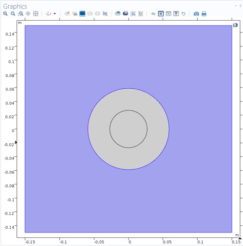Click the Hide Selected crossed-eye icon
Viewport: 243px width, 246px height.
click(153, 14)
